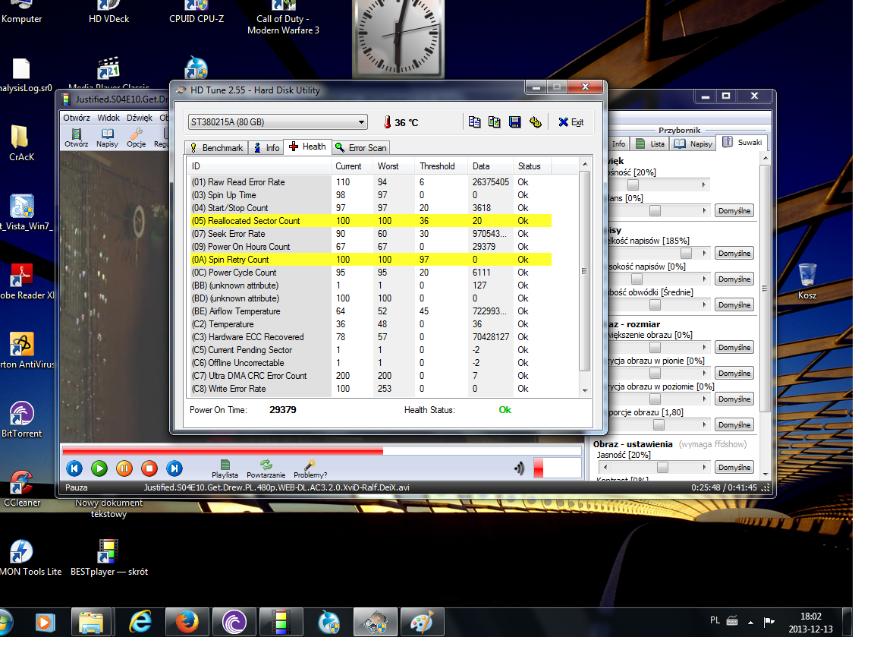
Task: Select the Reallocated Sector Count row
Action: coord(371,221)
